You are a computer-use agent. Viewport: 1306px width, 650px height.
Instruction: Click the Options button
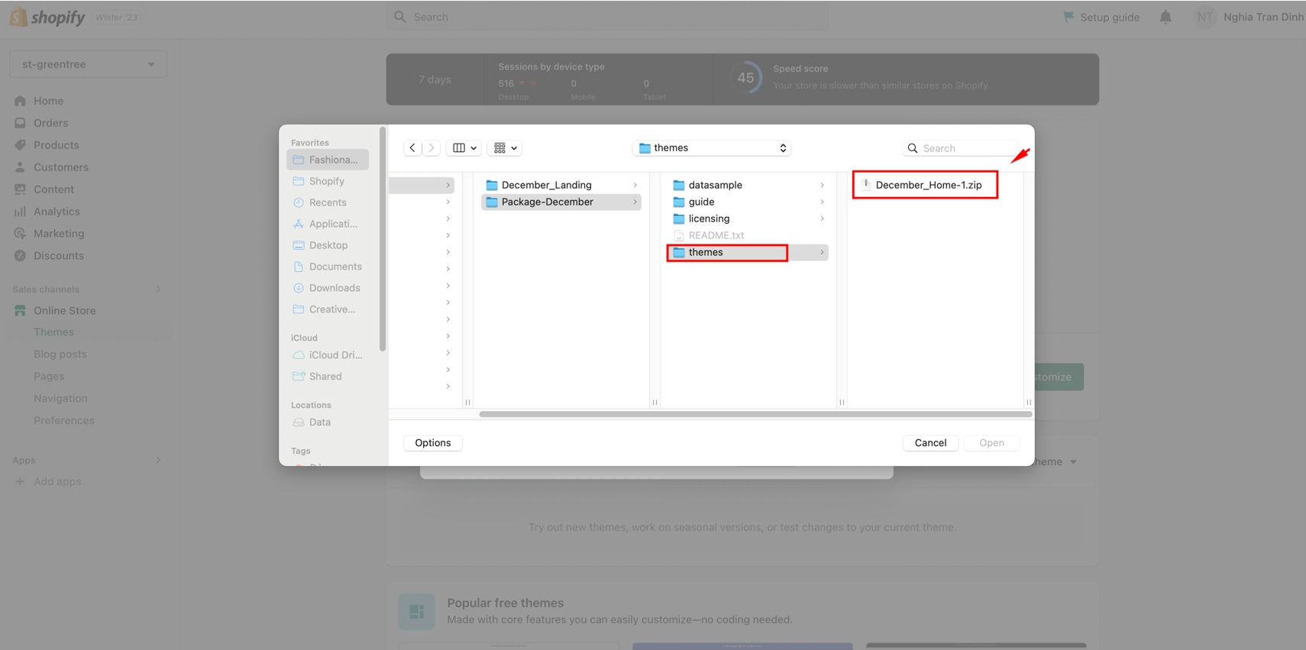(x=432, y=443)
